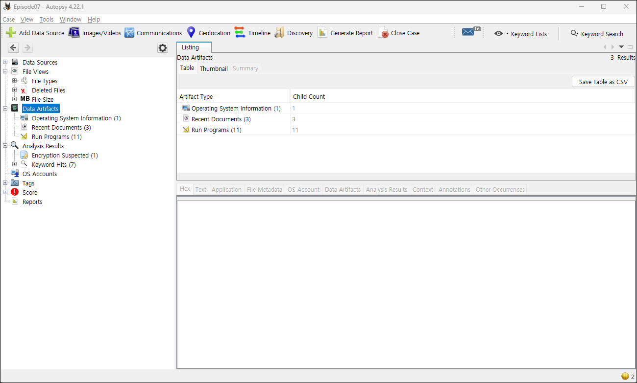This screenshot has height=383, width=637.
Task: Click the Close Case icon
Action: (383, 33)
